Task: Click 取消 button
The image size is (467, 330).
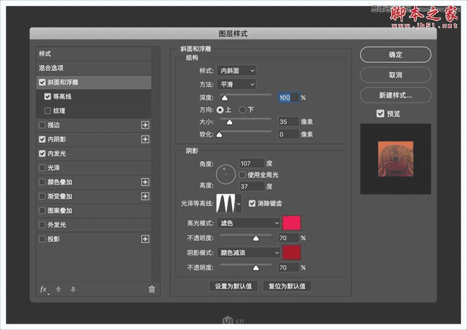Action: (396, 75)
